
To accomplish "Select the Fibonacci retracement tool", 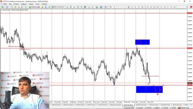I will (x=132, y=7).
